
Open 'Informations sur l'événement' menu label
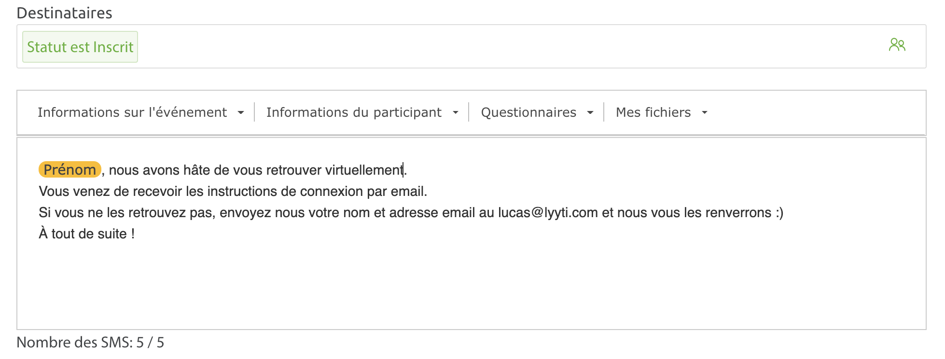point(132,112)
